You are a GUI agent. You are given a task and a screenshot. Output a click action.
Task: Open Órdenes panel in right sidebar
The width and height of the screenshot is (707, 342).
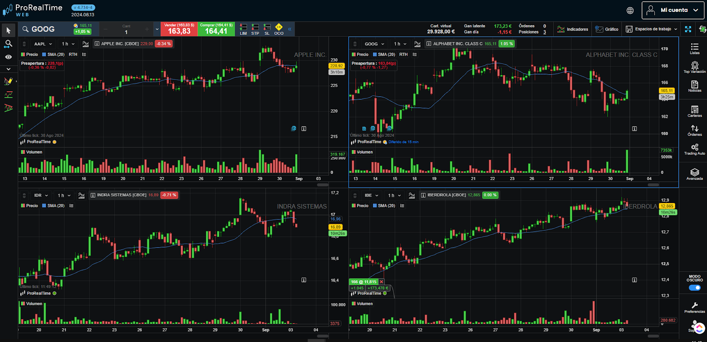(695, 130)
